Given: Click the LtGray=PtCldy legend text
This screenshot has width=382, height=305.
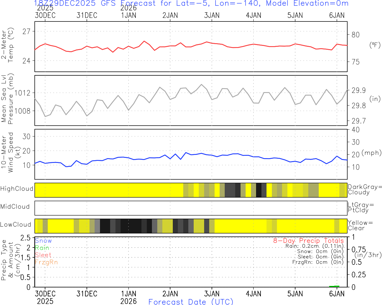Looking at the screenshot, I should [x=361, y=208].
